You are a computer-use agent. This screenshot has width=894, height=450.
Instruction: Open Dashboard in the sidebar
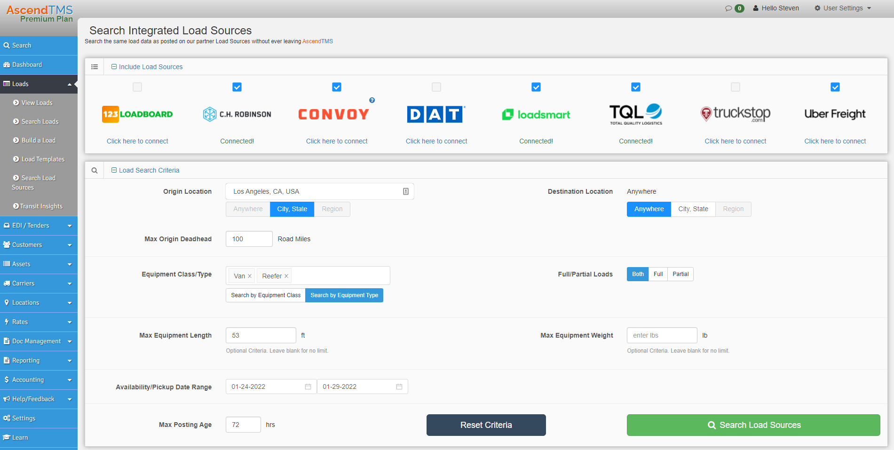39,65
